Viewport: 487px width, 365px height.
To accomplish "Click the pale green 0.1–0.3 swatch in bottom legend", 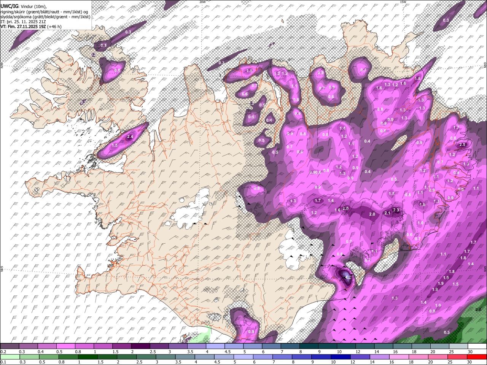I will click(x=10, y=357).
